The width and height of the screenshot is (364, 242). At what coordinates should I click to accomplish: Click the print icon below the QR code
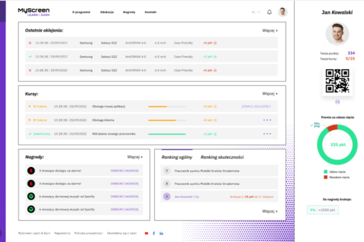(337, 102)
